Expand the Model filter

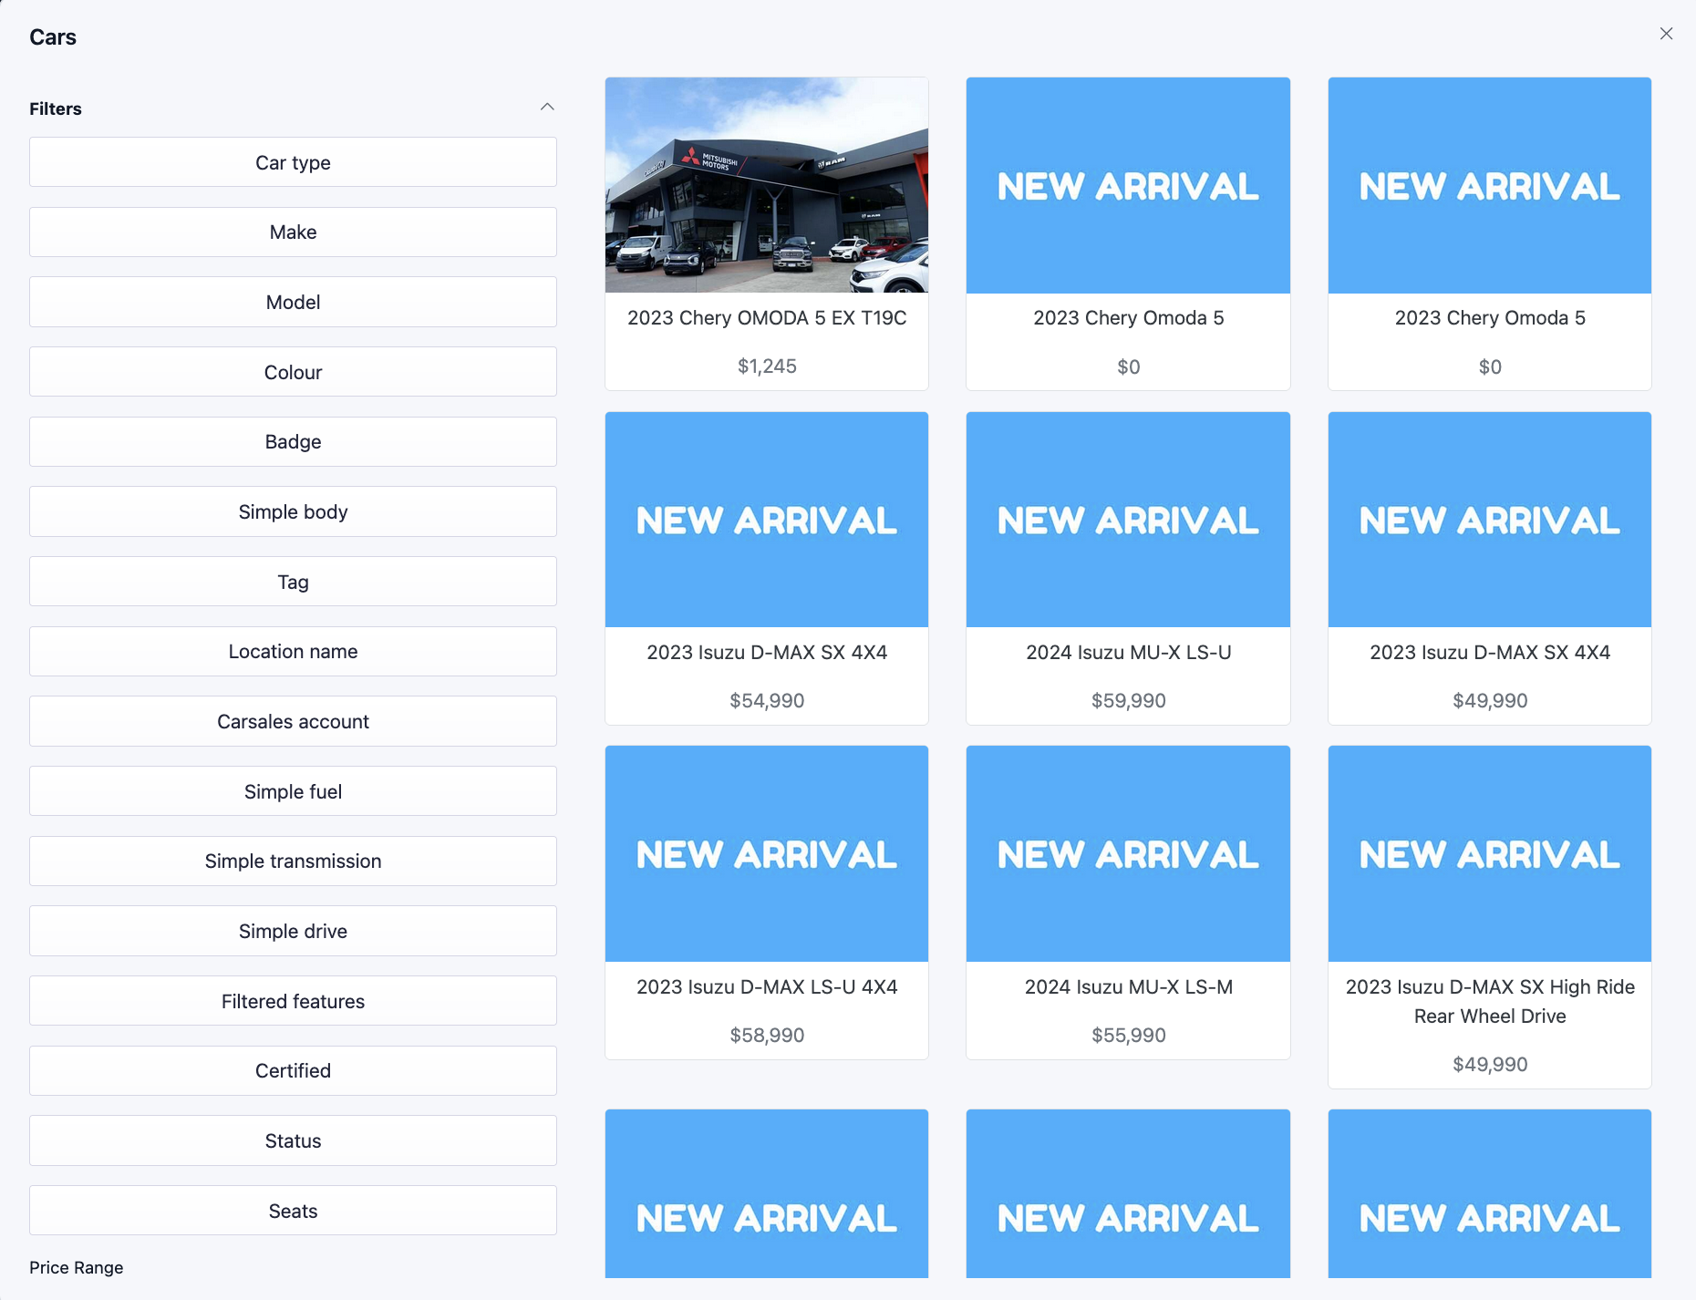point(293,302)
